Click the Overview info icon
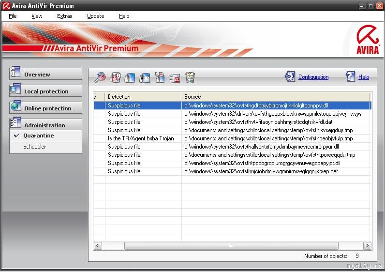This screenshot has height=272, width=385. pyautogui.click(x=15, y=72)
